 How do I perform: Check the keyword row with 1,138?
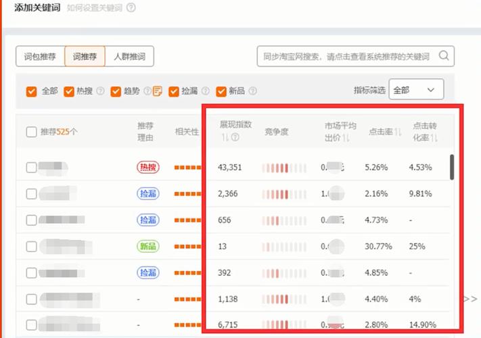click(x=31, y=299)
